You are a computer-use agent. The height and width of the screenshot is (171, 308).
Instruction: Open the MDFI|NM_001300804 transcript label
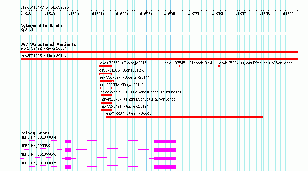point(38,137)
